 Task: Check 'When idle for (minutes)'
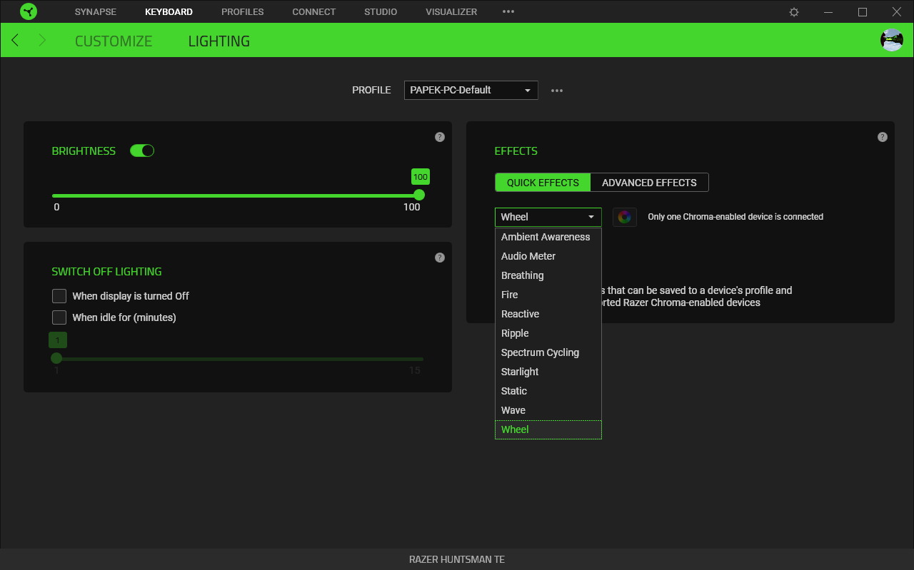click(x=59, y=317)
